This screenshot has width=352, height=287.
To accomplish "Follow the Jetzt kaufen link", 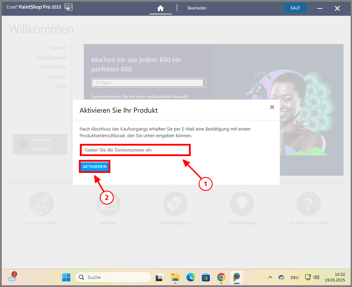I will click(x=42, y=149).
